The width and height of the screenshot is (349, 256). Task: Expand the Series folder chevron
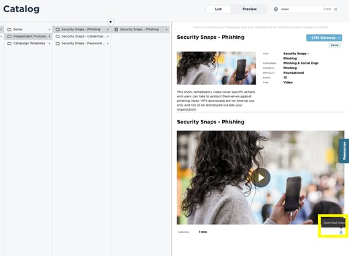point(49,29)
